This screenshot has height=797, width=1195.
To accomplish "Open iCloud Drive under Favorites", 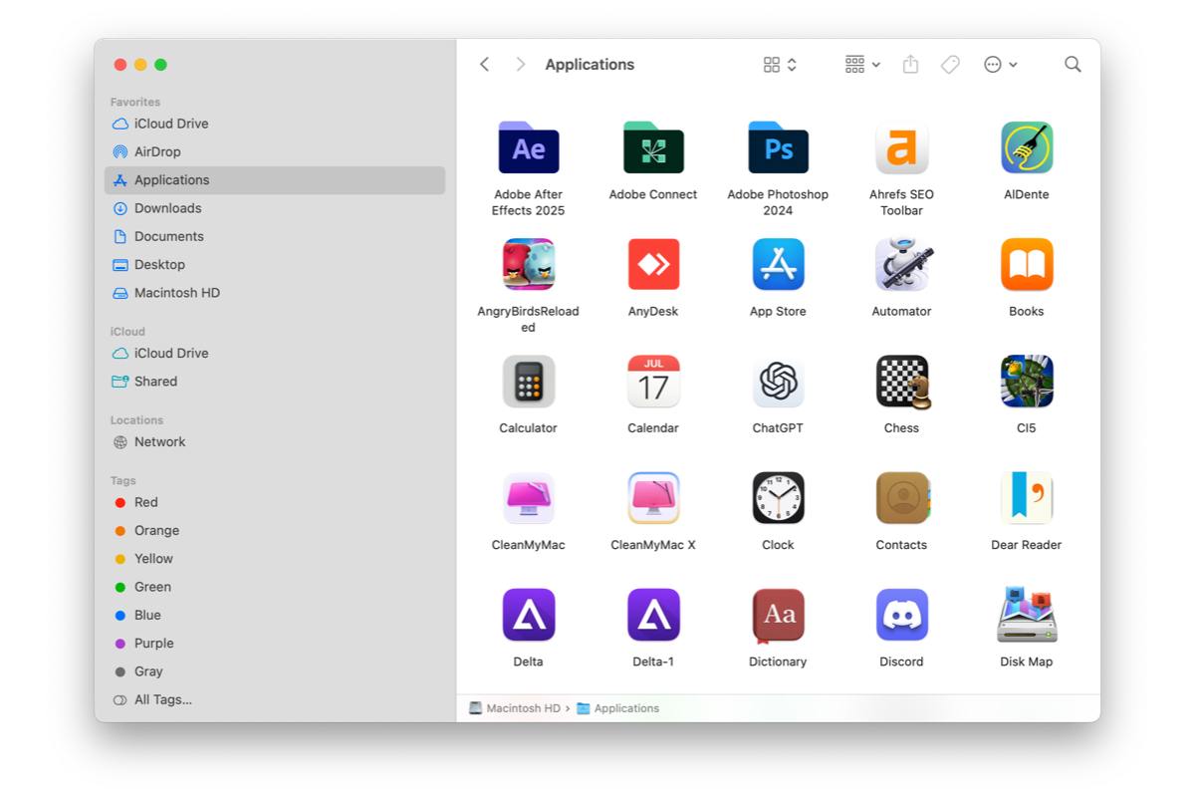I will 275,124.
